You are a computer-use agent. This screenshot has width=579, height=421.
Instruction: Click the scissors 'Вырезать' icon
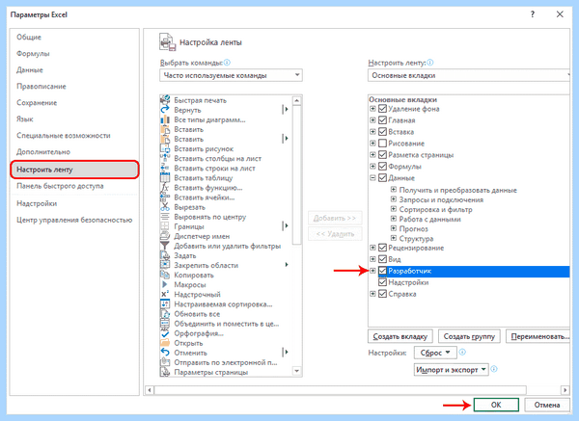[165, 207]
